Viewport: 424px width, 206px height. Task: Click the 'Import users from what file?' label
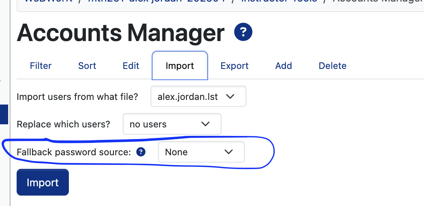[77, 96]
